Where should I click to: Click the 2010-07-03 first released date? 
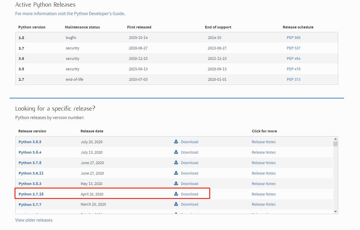(138, 80)
